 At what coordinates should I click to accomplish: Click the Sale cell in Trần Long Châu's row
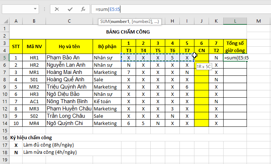[x=107, y=116]
